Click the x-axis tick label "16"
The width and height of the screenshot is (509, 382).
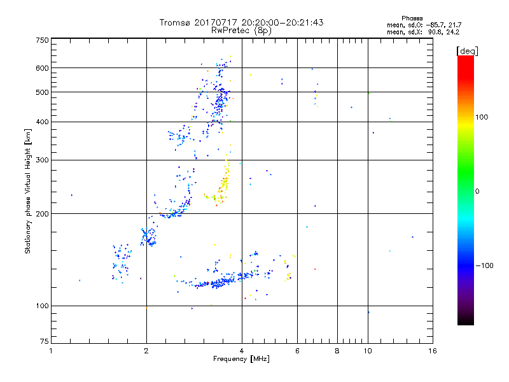[433, 351]
